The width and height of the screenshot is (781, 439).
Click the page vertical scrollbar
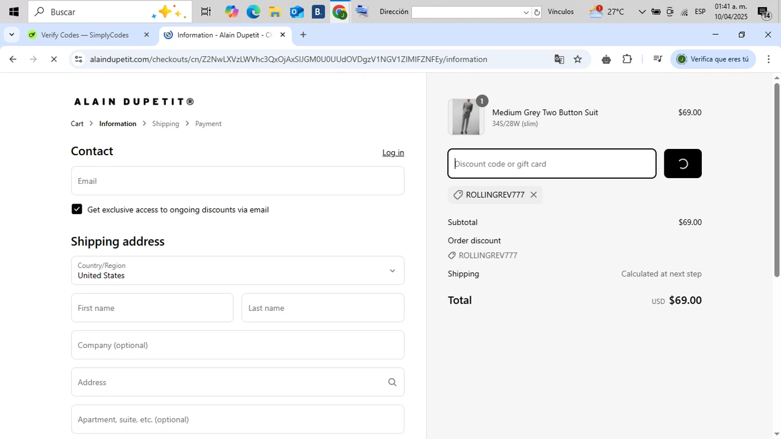pos(777,180)
